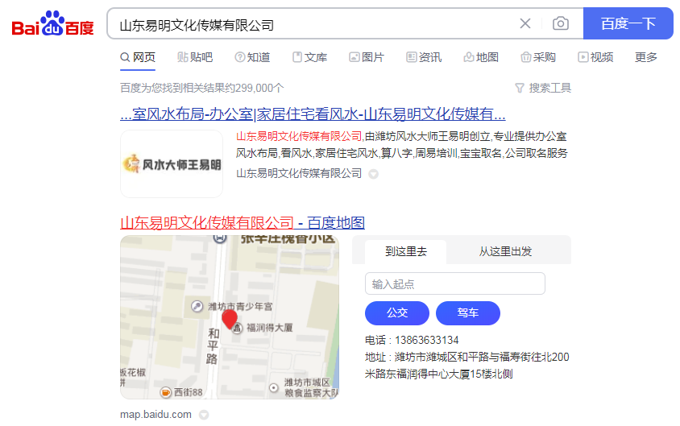Click the 驾车 route button
680x426 pixels.
[468, 312]
